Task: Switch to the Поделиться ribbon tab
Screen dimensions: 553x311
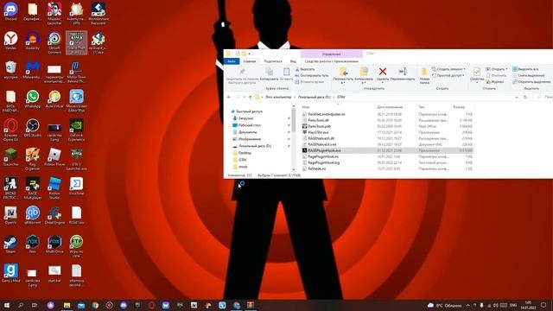Action: pos(273,61)
